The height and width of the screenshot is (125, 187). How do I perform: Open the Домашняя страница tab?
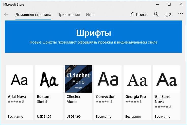(x=33, y=15)
